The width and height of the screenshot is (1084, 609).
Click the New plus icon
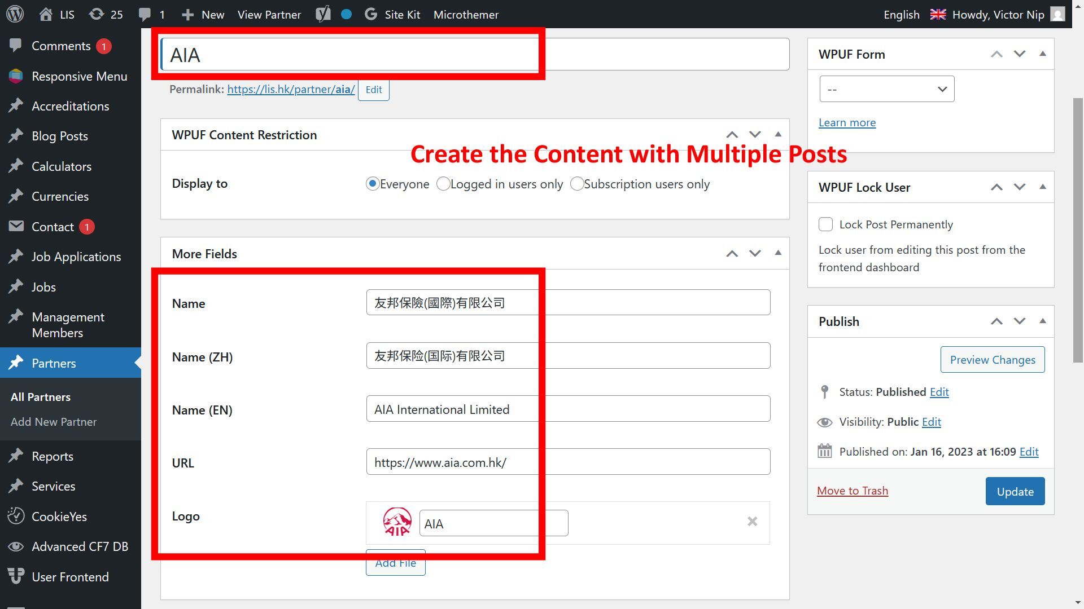(x=188, y=15)
